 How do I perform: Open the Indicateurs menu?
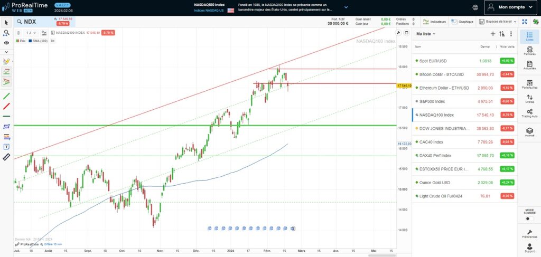[x=434, y=22]
